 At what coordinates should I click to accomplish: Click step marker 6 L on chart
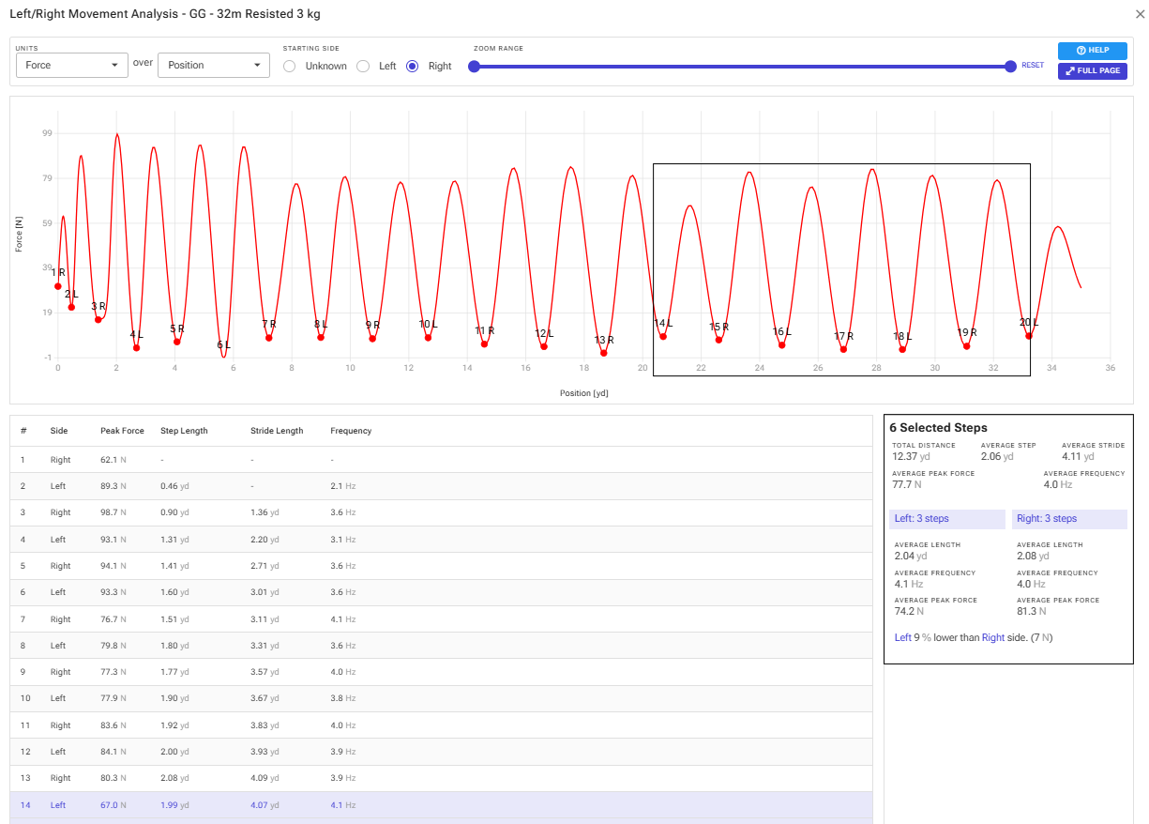223,345
